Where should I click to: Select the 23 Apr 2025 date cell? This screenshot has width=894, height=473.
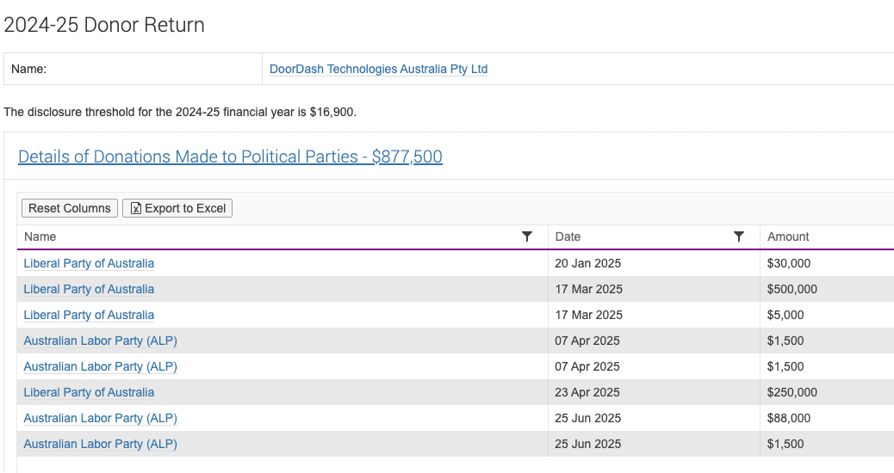[587, 392]
